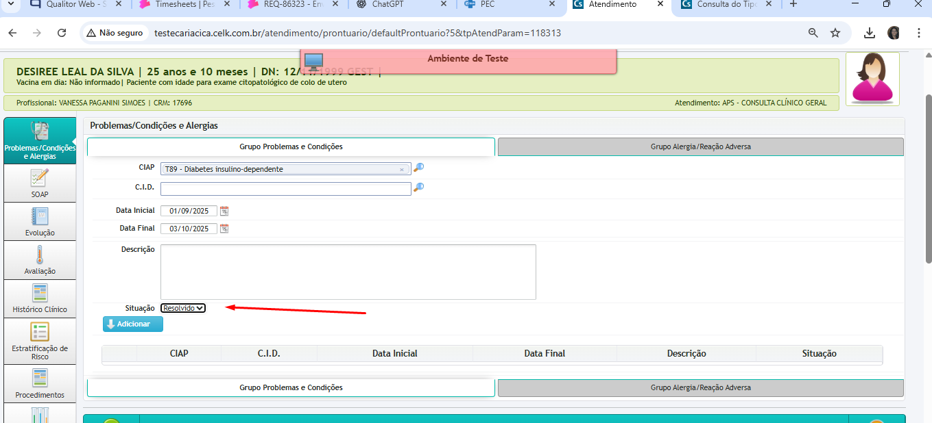
Task: Click the CIAP search magnifier icon
Action: pos(418,168)
